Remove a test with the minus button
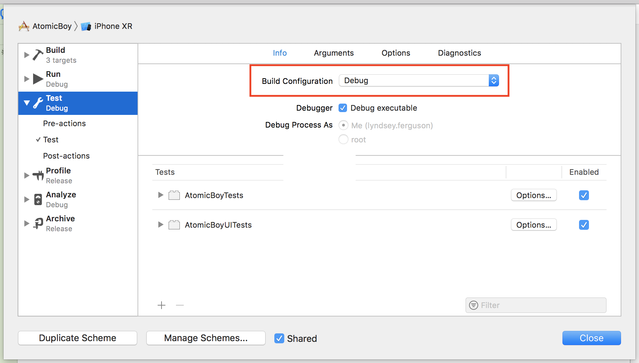The width and height of the screenshot is (639, 363). click(x=180, y=305)
